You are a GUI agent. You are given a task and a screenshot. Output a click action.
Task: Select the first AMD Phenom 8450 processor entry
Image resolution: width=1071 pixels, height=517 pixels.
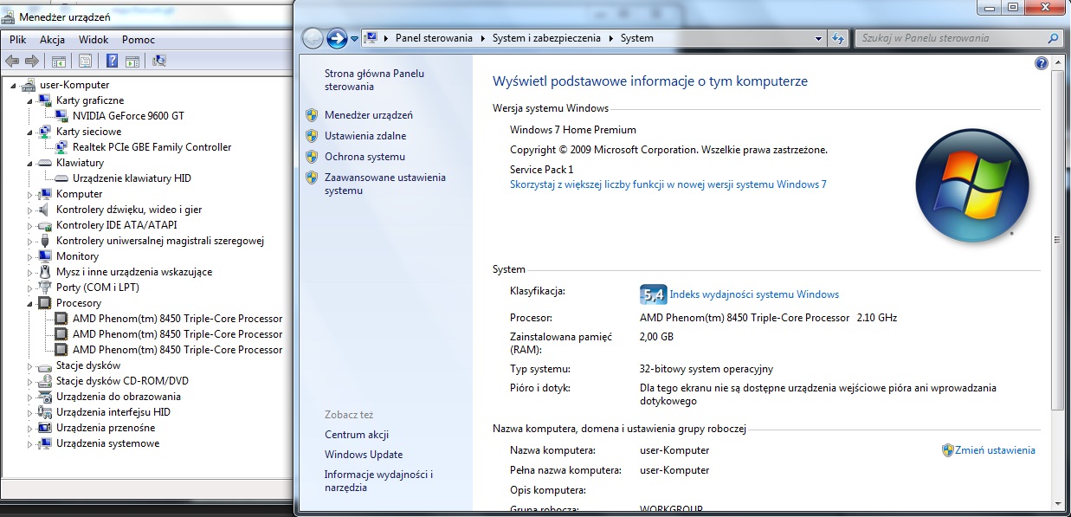pyautogui.click(x=177, y=319)
